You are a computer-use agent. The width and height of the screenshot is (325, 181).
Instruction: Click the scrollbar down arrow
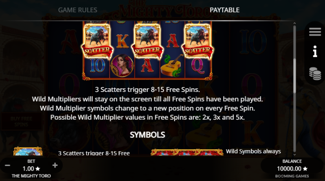point(294,154)
